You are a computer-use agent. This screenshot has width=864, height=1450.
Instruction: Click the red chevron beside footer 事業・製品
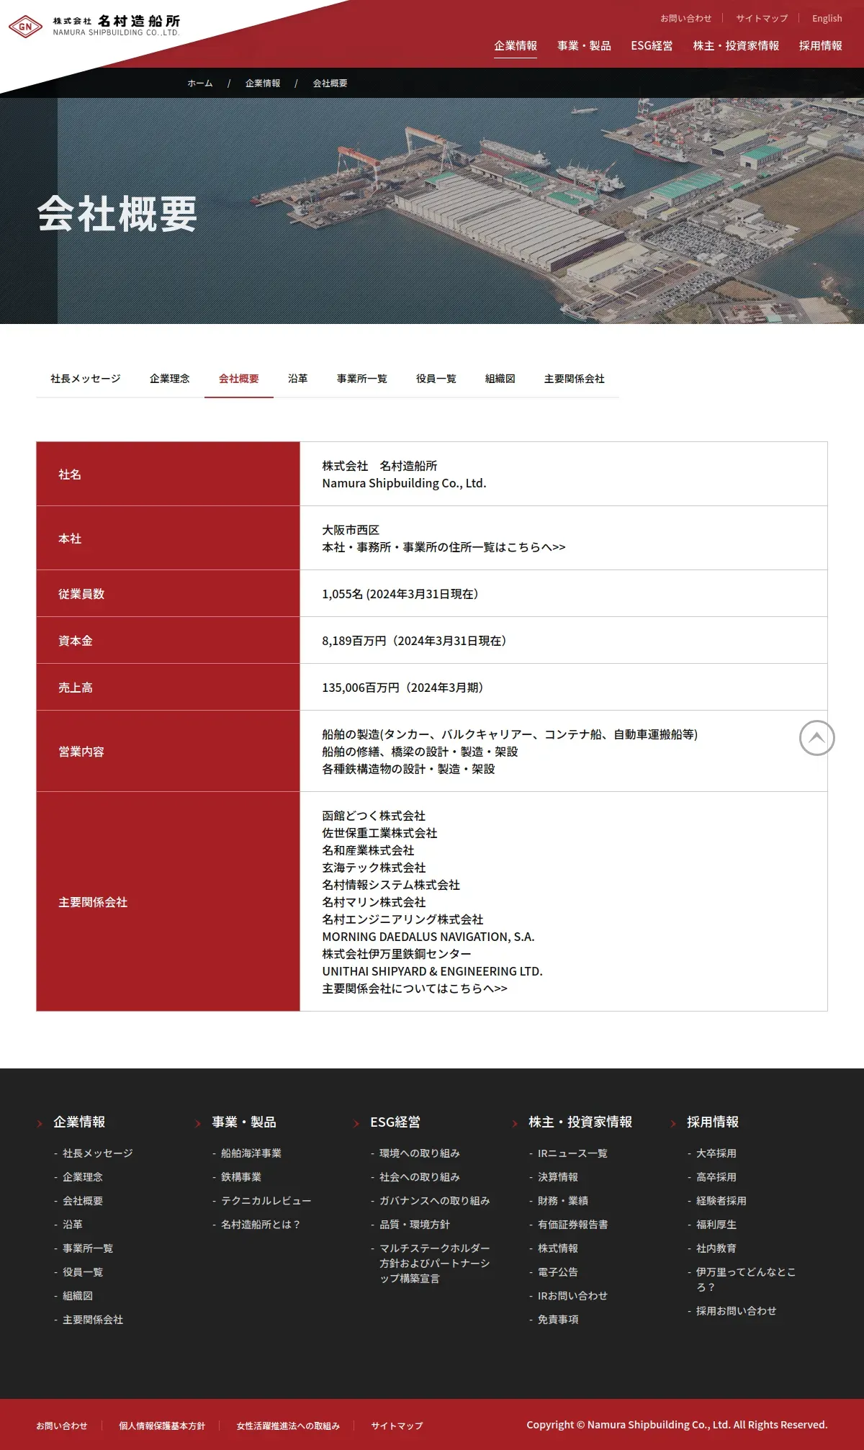coord(198,1123)
